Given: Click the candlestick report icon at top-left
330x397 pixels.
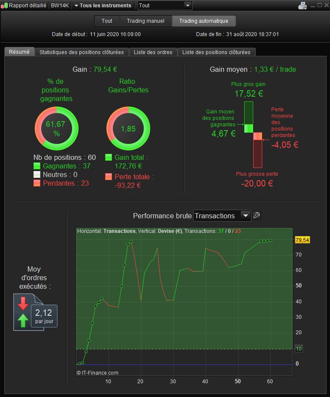Looking at the screenshot, I should (4, 6).
